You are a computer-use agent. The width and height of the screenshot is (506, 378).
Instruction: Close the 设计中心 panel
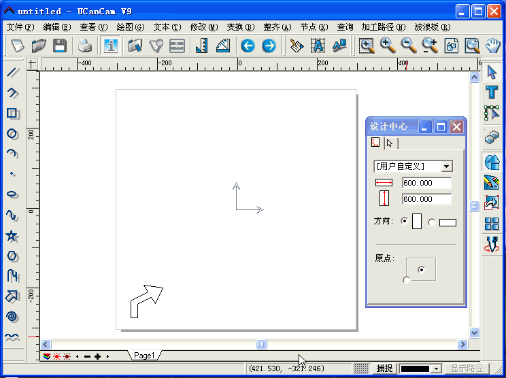(456, 126)
